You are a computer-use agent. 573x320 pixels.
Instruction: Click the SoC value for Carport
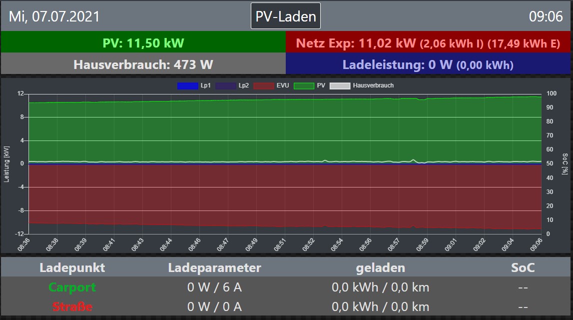pyautogui.click(x=523, y=287)
